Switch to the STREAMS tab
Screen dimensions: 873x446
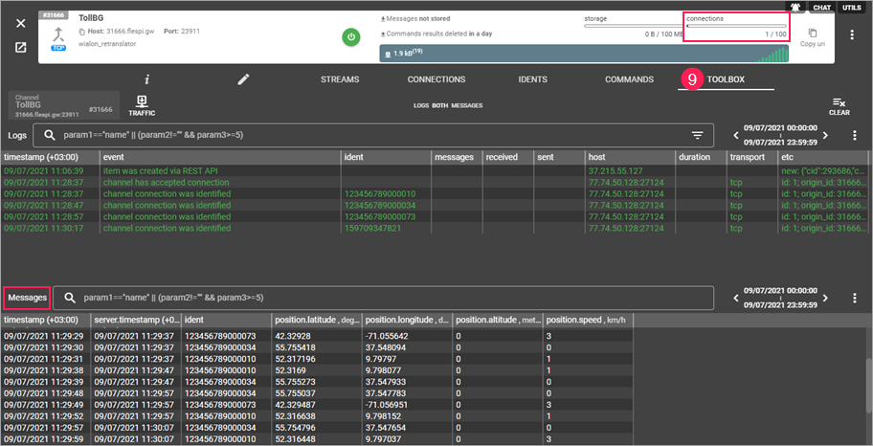(340, 79)
